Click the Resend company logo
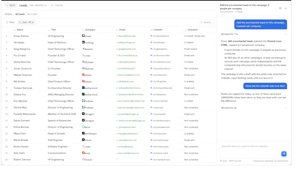 83,49
